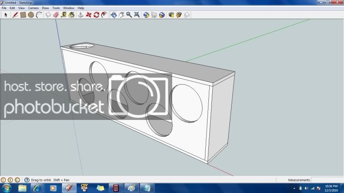344x193 pixels.
Task: Click the Share Component icon
Action: tap(187, 15)
